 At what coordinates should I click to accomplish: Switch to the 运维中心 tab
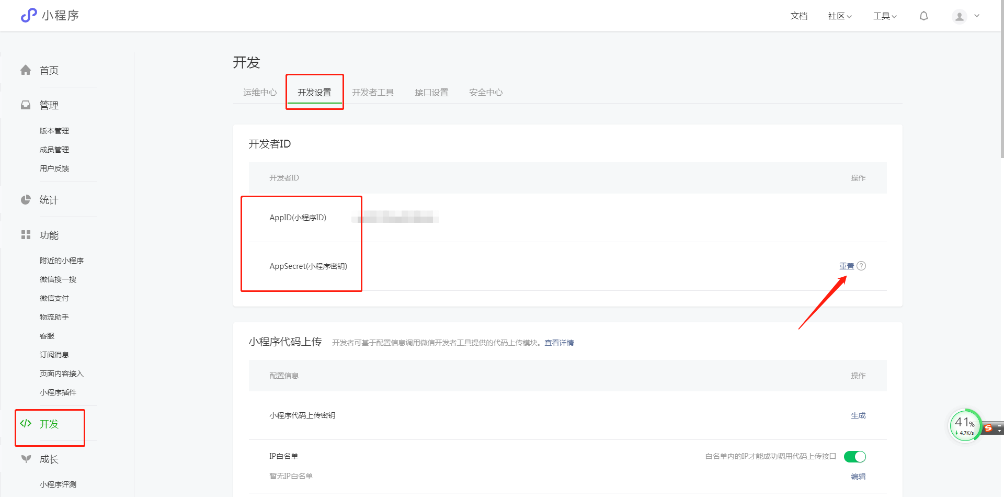(260, 92)
